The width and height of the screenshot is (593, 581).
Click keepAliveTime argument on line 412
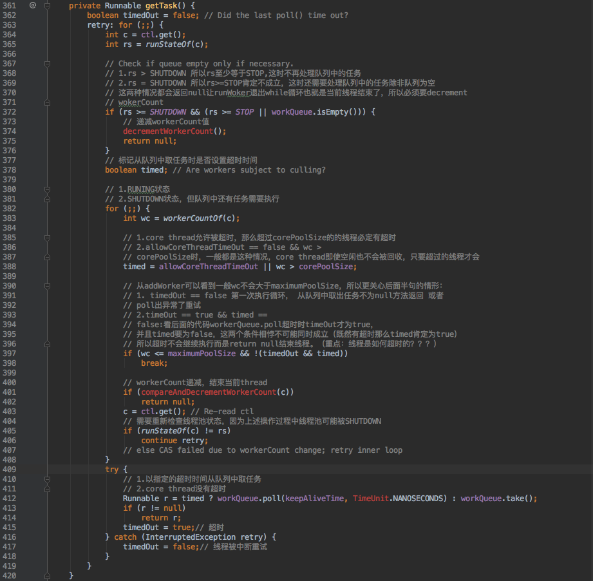click(315, 499)
